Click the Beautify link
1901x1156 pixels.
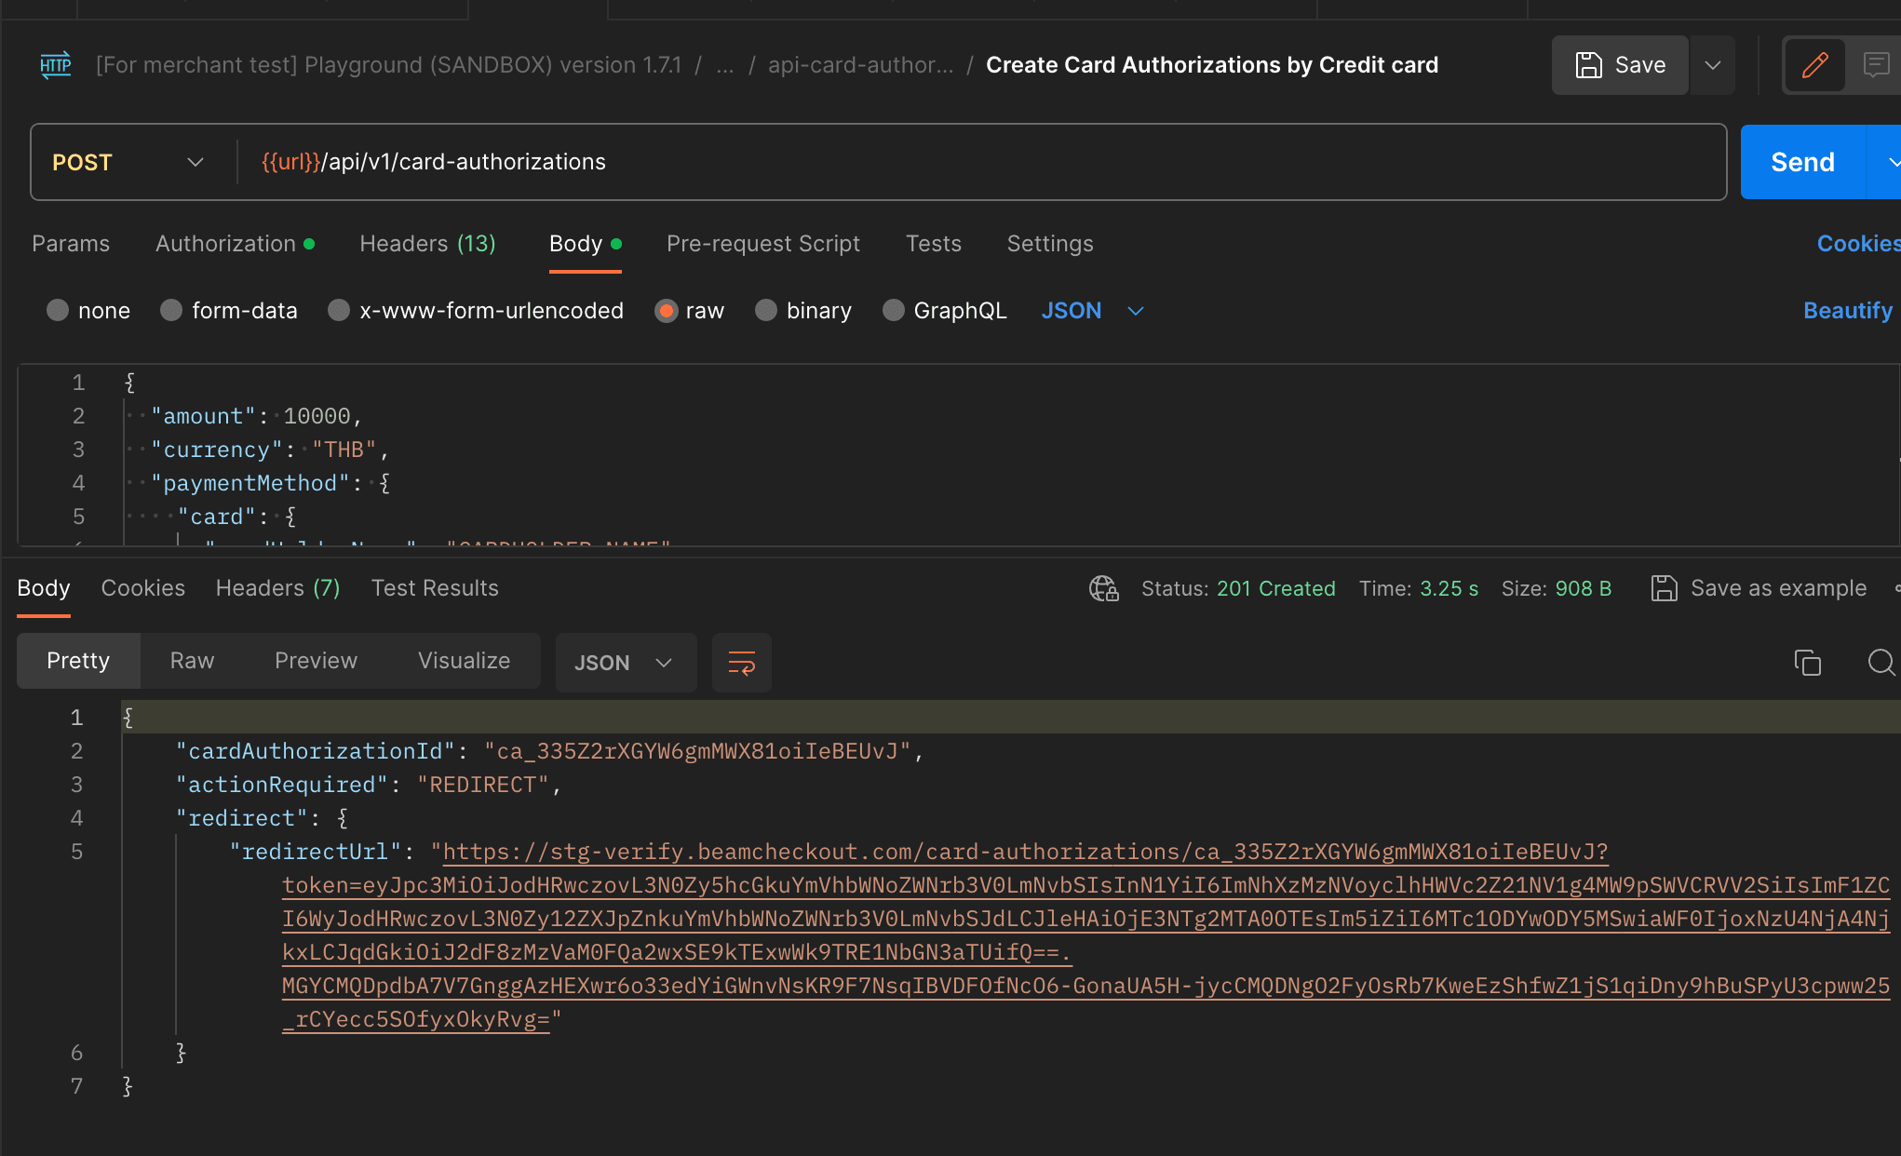(x=1848, y=310)
